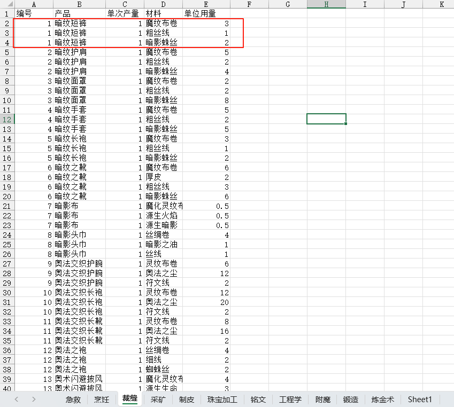Select the 暗纹长袍 cell in row 14
454x407 pixels.
pyautogui.click(x=79, y=139)
